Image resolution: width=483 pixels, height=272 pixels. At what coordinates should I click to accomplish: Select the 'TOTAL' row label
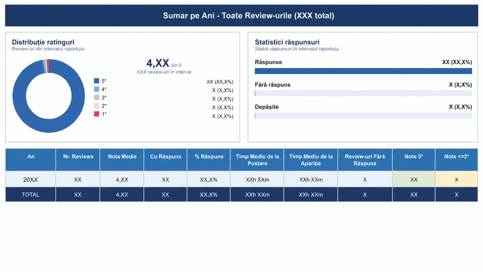31,195
